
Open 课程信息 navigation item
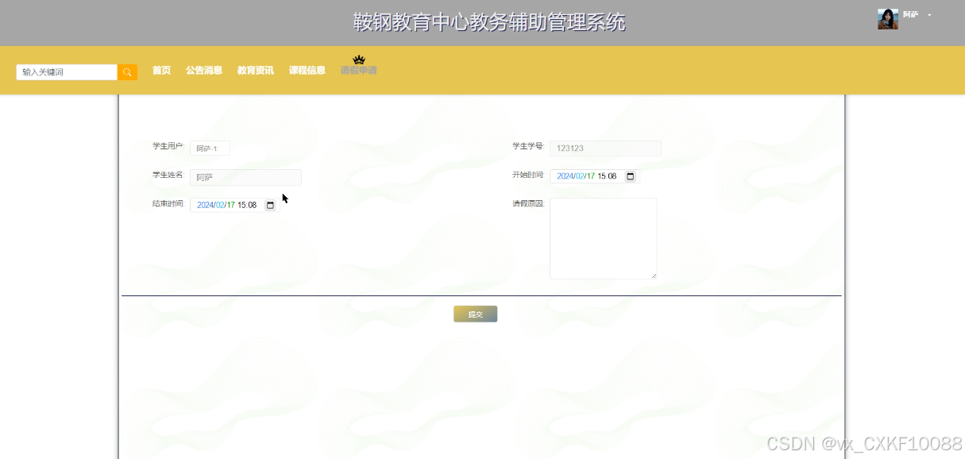[x=307, y=71]
